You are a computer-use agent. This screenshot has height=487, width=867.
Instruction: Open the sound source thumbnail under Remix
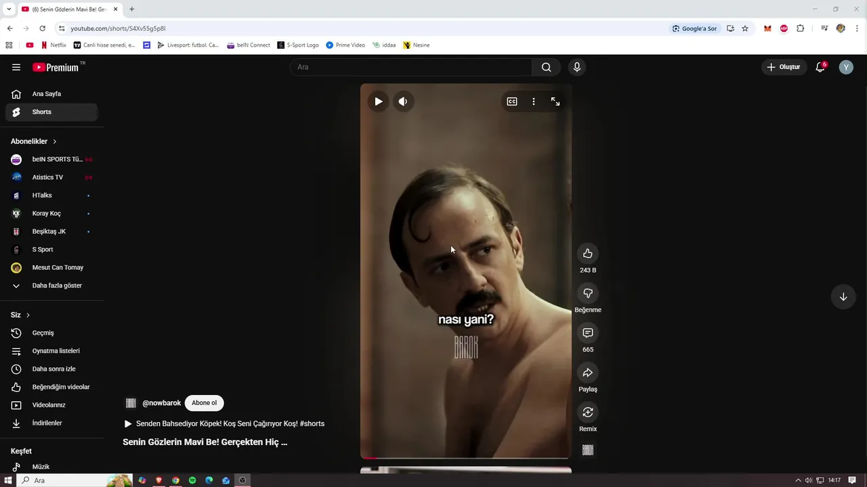point(588,450)
